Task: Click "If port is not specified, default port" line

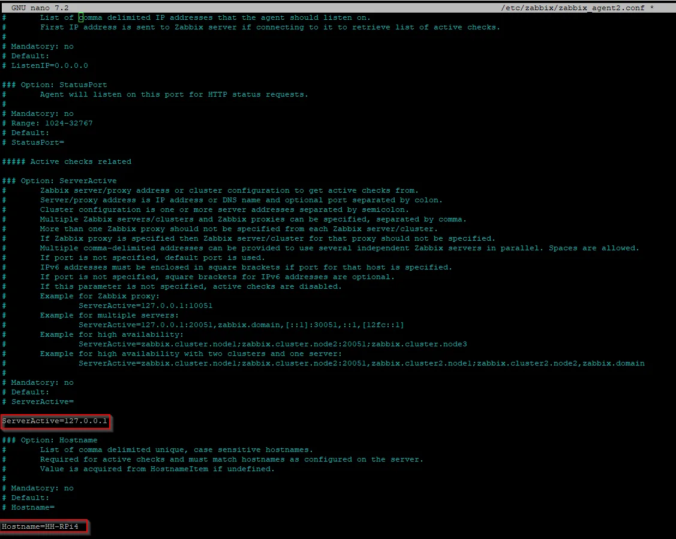Action: pos(152,257)
